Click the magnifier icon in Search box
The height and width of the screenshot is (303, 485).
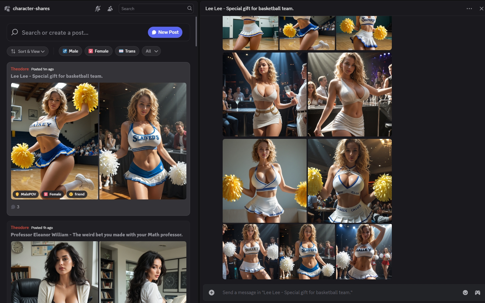tap(189, 8)
